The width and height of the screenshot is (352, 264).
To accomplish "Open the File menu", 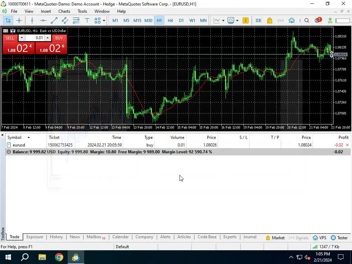I will (14, 11).
